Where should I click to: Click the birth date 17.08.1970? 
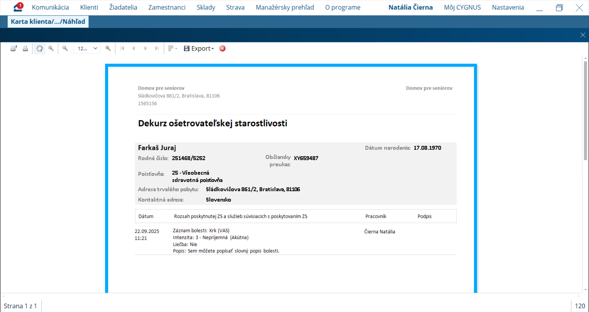pos(427,148)
